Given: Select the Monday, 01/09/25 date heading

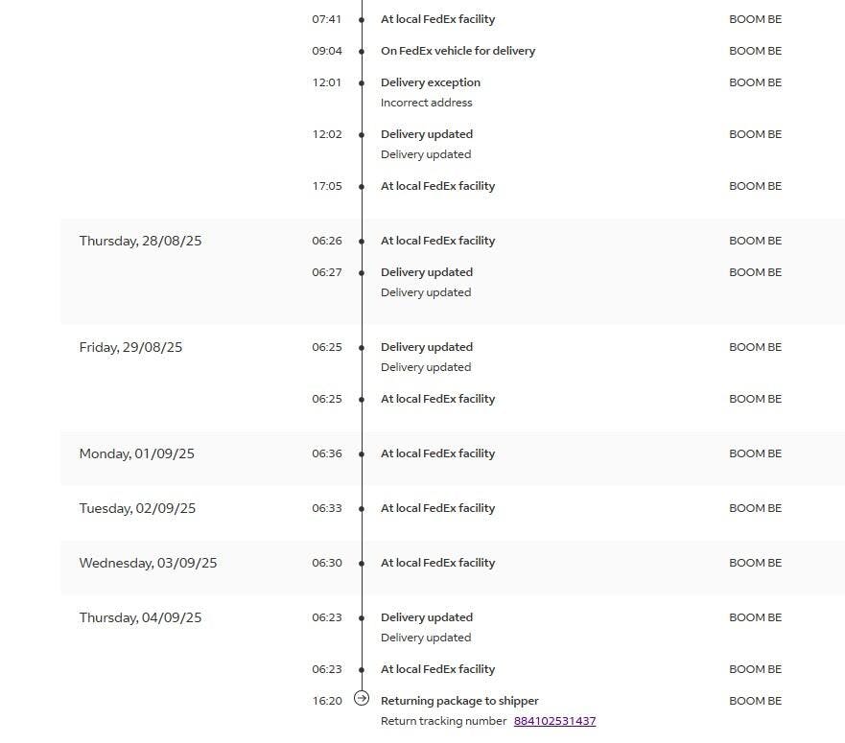Looking at the screenshot, I should point(136,453).
